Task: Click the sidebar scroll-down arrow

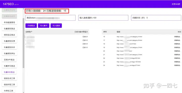Action: click(24, 92)
